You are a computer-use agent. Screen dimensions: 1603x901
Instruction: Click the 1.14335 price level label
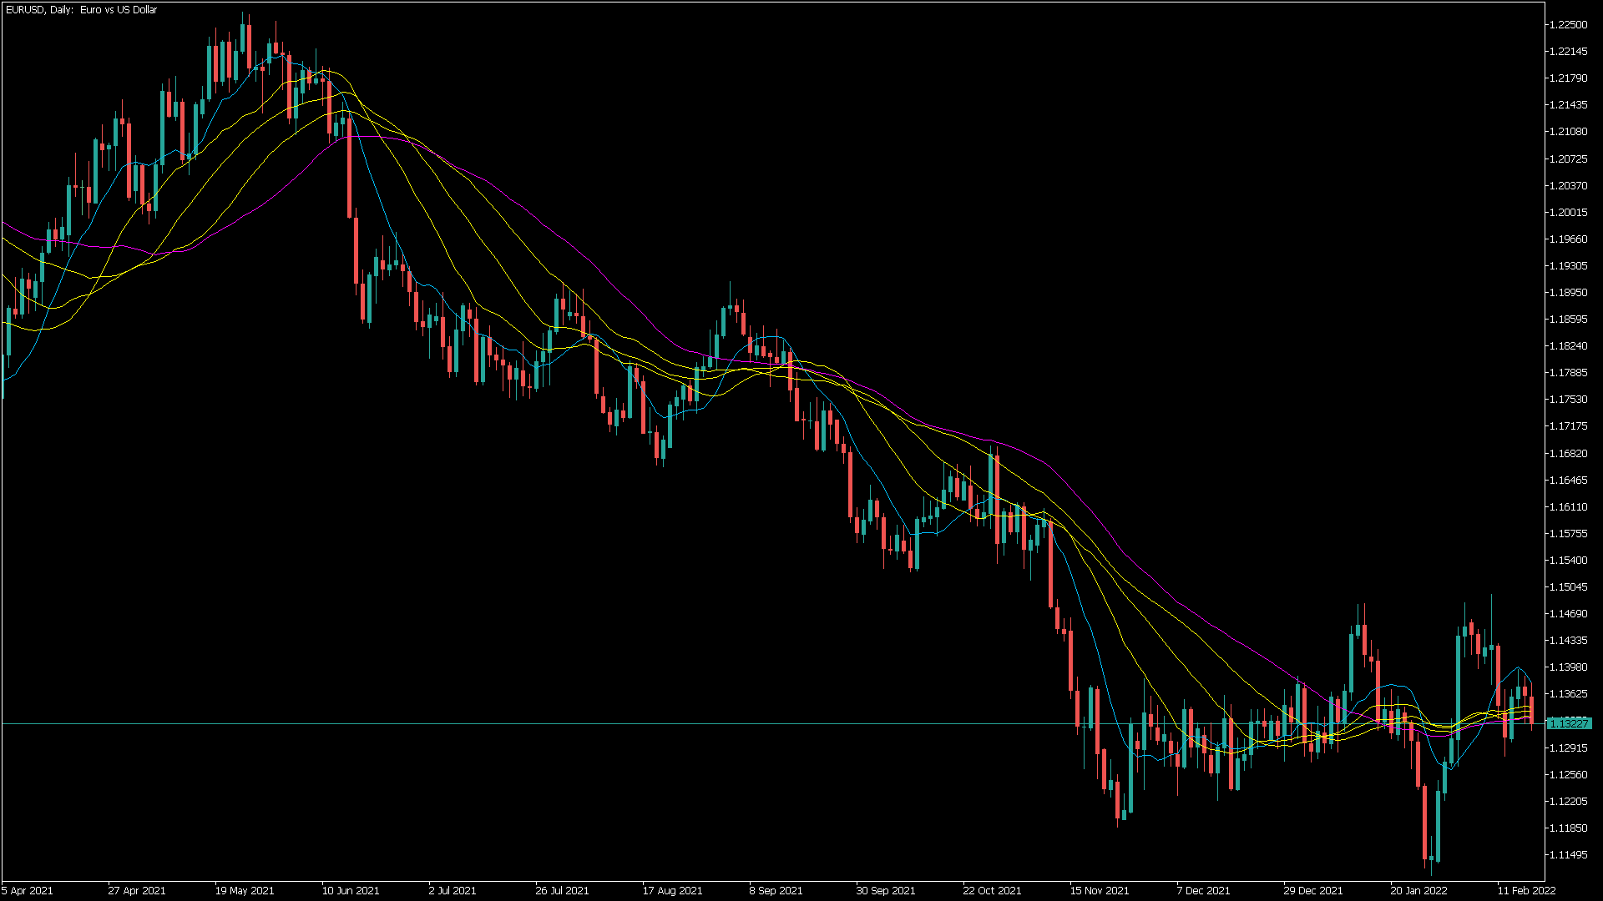point(1568,641)
